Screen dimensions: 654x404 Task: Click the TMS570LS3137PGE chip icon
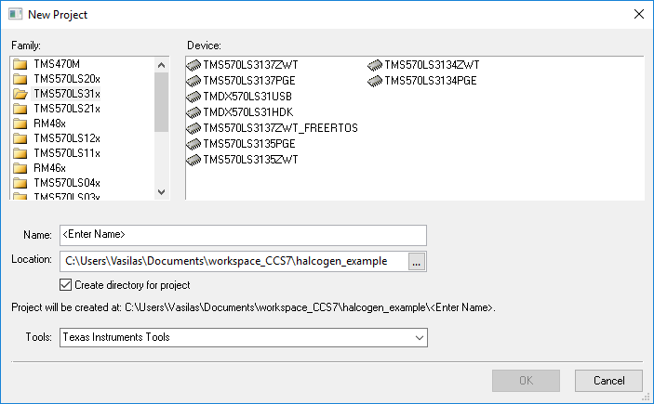[194, 81]
